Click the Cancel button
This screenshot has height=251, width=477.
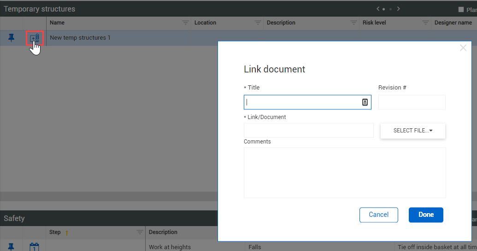pyautogui.click(x=378, y=215)
